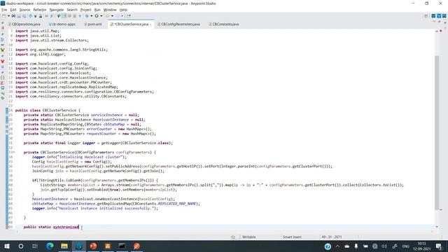
Task: Click the blue circular toolbar icon
Action: (x=30, y=16)
